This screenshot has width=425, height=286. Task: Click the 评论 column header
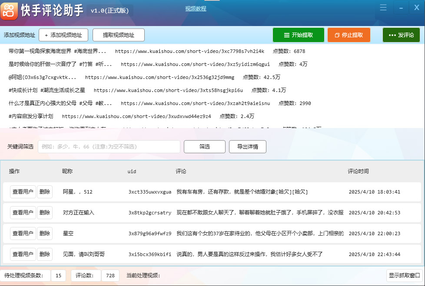pyautogui.click(x=181, y=171)
